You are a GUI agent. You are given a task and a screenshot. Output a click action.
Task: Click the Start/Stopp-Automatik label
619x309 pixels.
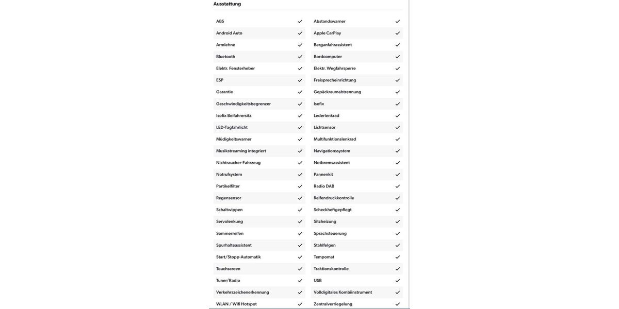(238, 257)
